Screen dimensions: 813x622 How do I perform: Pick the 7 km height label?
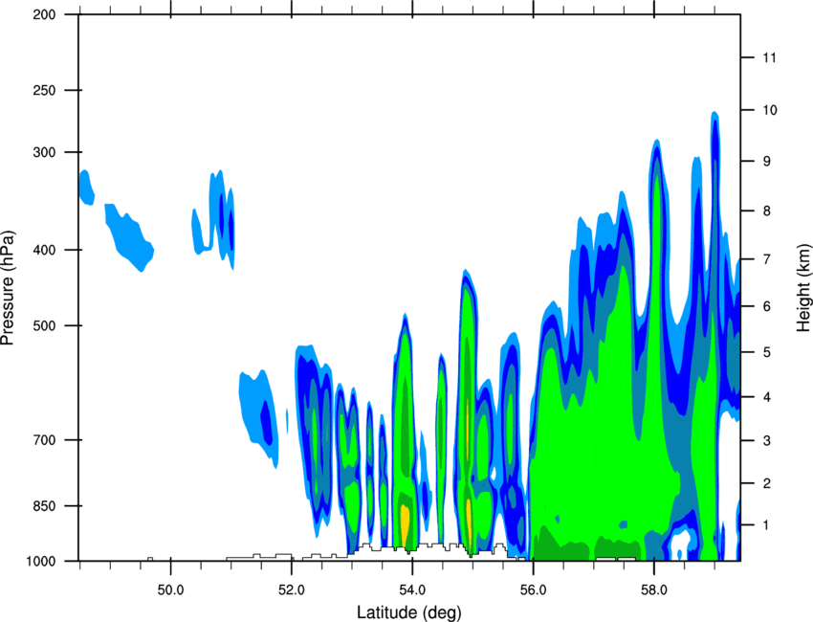tap(766, 259)
